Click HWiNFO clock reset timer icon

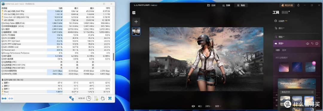coord(89,98)
